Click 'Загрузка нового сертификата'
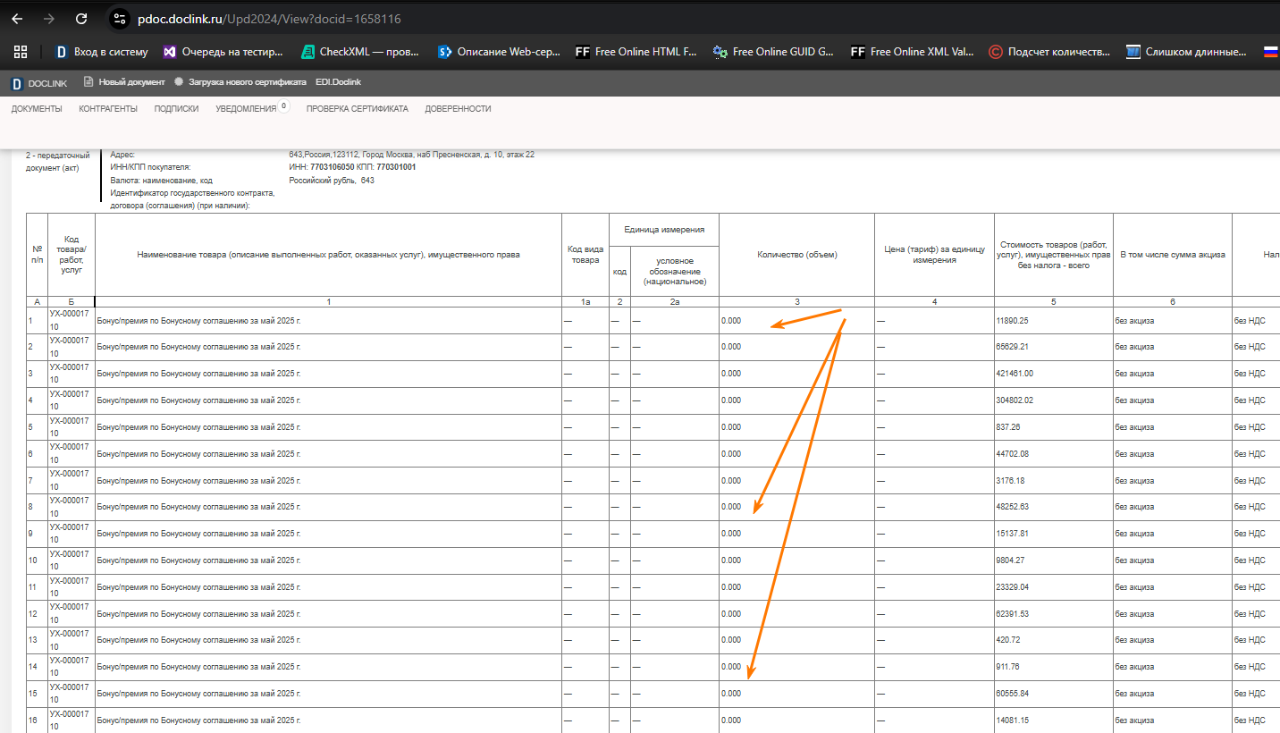The image size is (1280, 733). pos(240,82)
